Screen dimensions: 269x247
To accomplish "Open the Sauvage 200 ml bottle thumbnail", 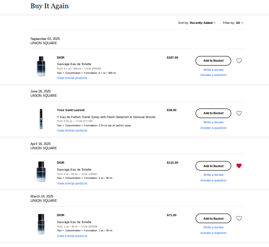I will coord(41,66).
